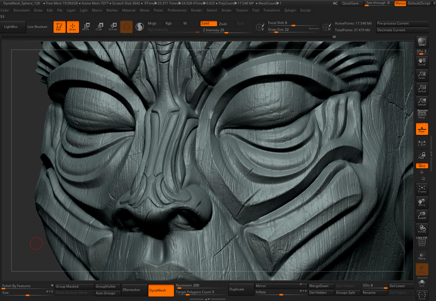Click the ZRemesher button
The image size is (436, 301).
tap(134, 290)
